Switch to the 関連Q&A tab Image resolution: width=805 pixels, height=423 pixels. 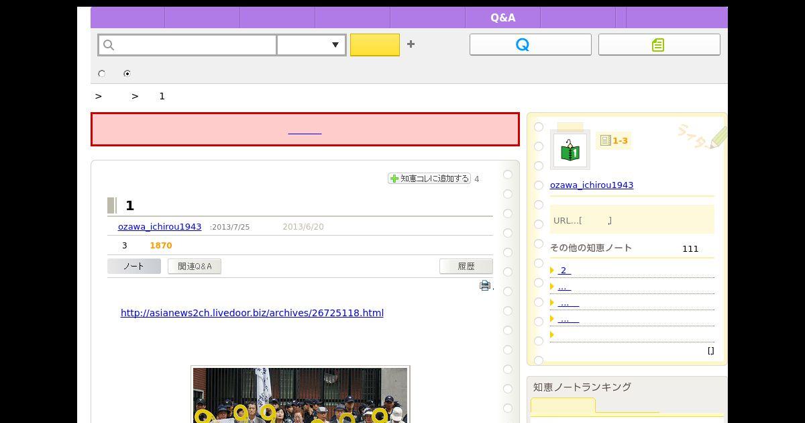195,267
